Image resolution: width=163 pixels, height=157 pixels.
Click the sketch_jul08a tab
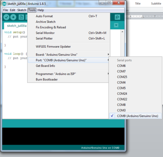[17, 26]
